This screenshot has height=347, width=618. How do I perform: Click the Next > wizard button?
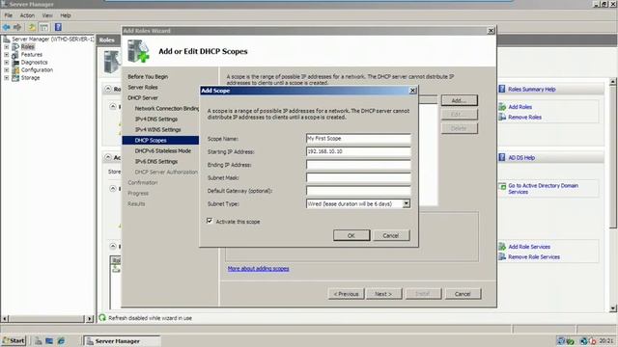383,293
